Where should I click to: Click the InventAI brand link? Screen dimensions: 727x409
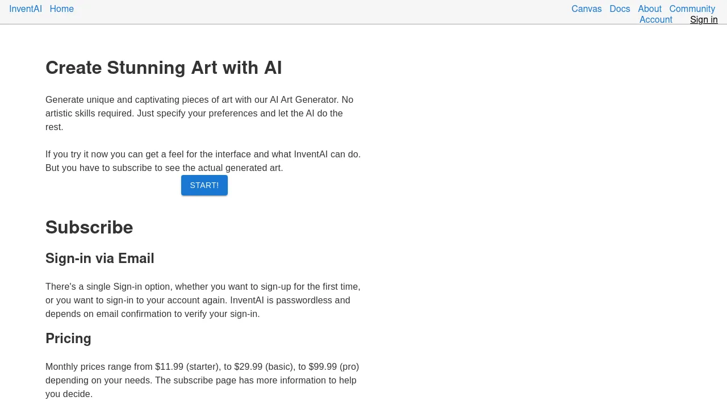click(x=26, y=9)
